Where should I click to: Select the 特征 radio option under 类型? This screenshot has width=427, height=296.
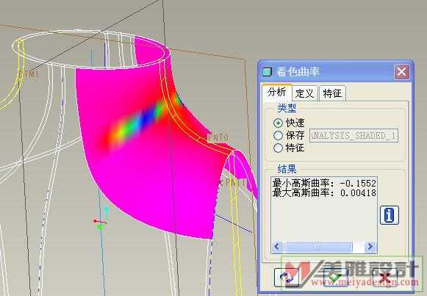278,148
